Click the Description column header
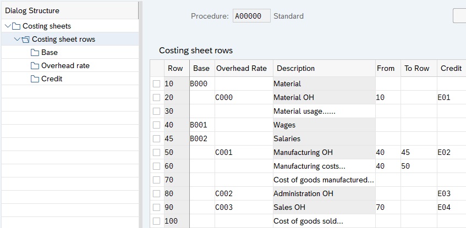Viewport: 466px width, 228px height. coord(296,69)
